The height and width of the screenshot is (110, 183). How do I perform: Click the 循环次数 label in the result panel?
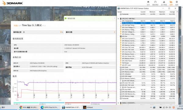(x=69, y=32)
